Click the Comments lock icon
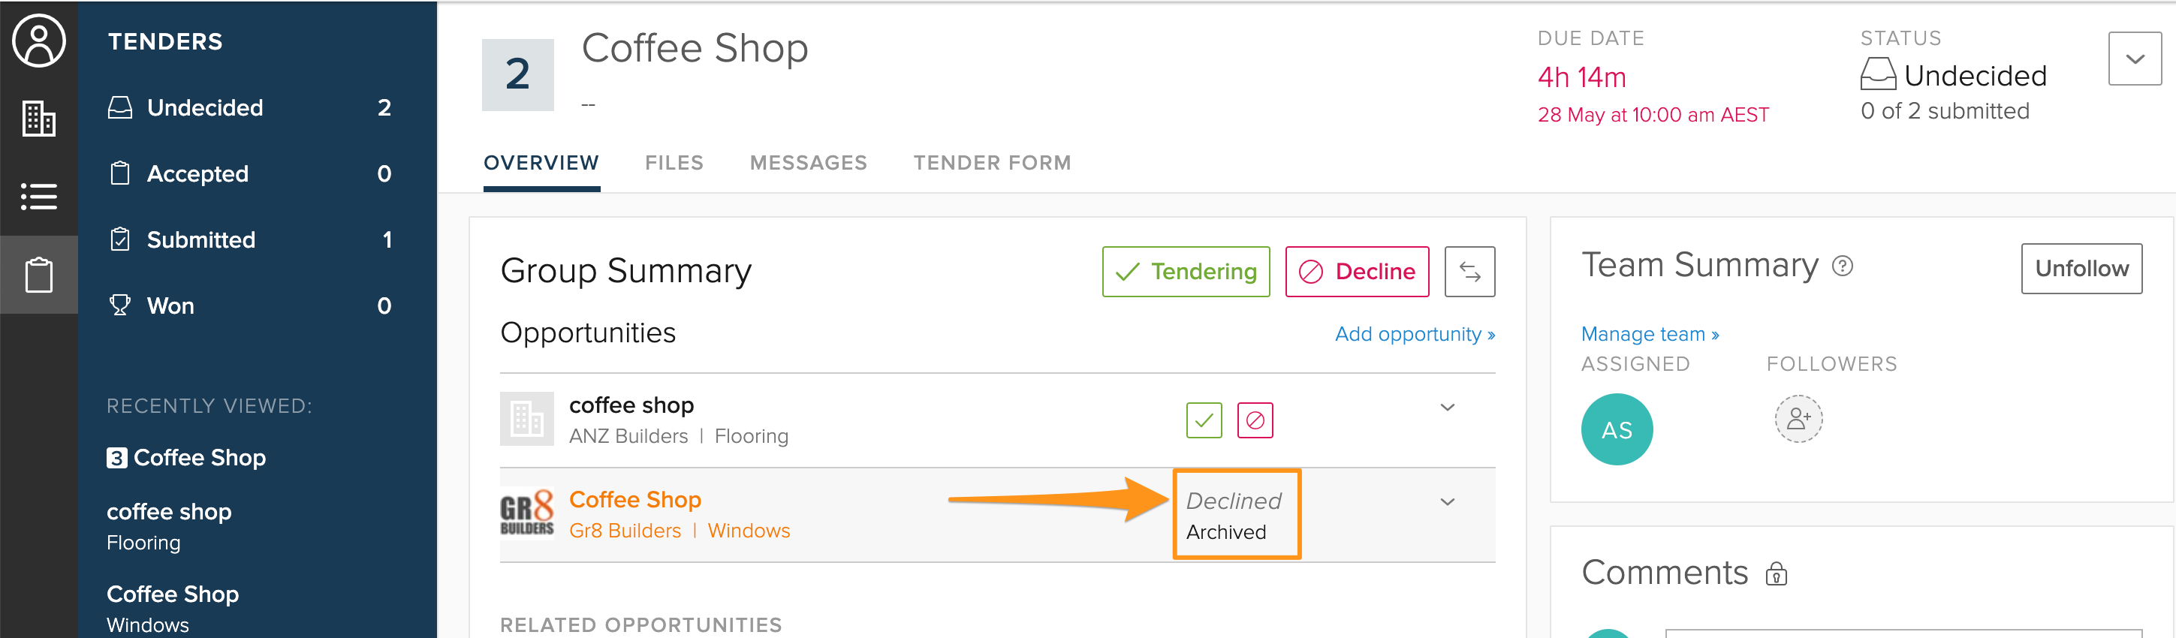 tap(1776, 574)
